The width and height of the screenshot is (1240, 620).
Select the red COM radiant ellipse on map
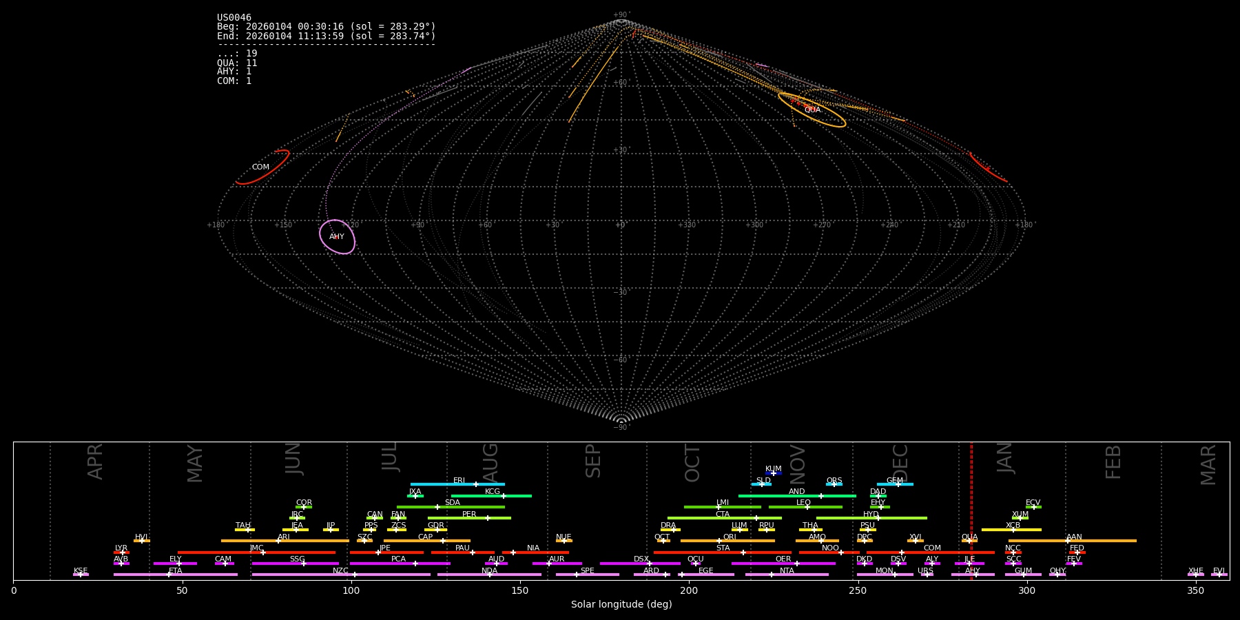262,167
